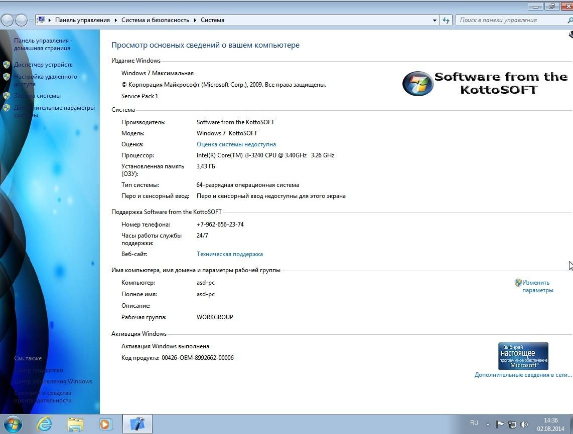Launch Internet Explorer from taskbar
This screenshot has width=573, height=434.
(44, 424)
